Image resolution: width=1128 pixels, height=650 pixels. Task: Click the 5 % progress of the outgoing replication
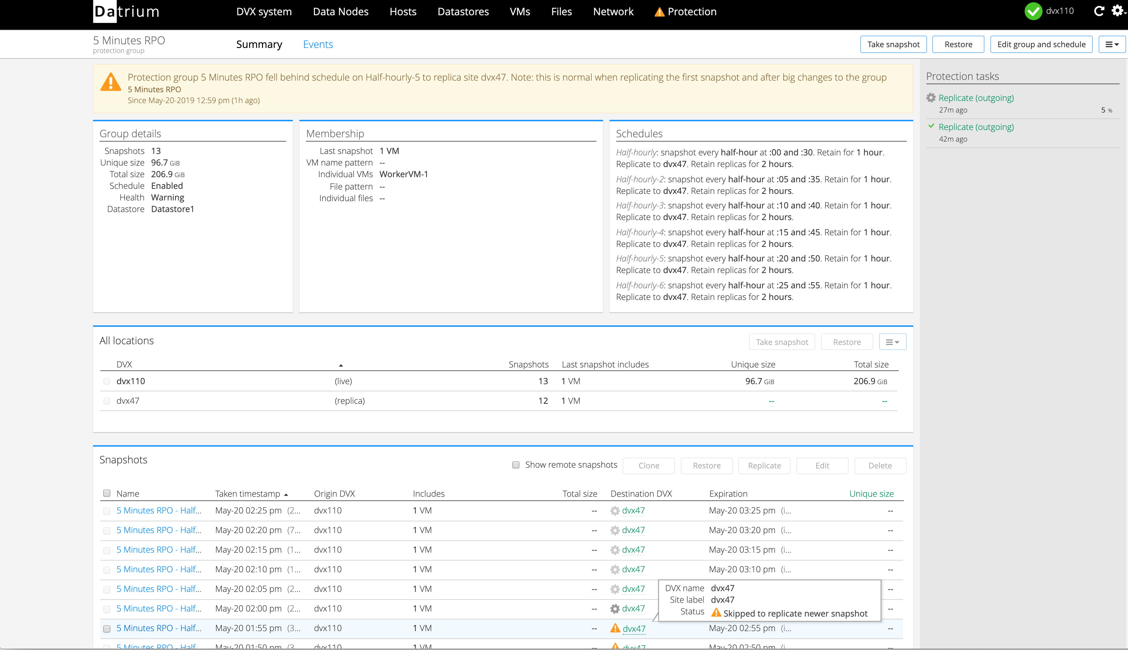tap(1107, 110)
